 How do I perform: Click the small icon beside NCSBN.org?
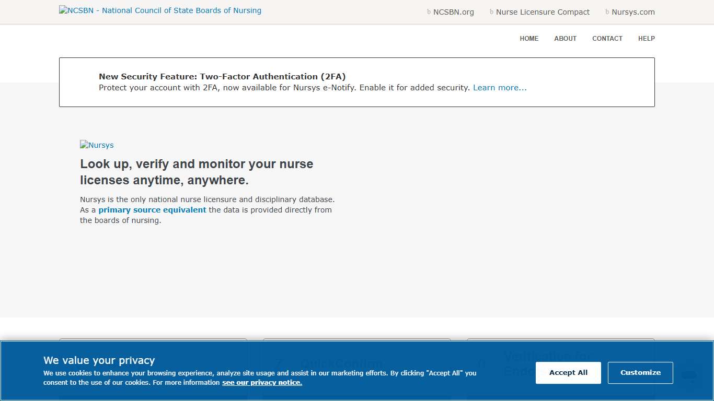pyautogui.click(x=430, y=11)
